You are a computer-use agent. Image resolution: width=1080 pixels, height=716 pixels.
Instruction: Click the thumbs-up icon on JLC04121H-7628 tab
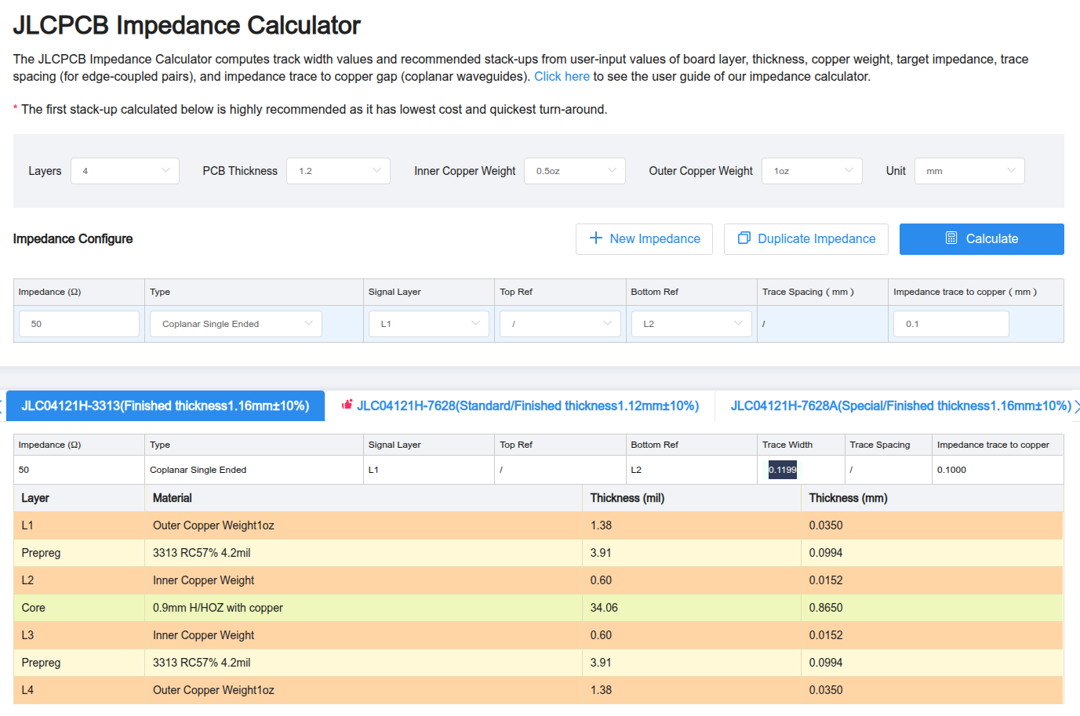coord(347,405)
